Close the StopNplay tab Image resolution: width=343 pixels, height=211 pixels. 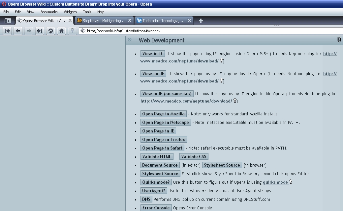[x=130, y=20]
